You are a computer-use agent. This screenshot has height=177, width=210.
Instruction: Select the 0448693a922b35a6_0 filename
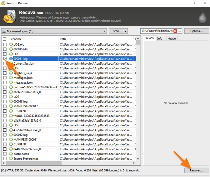[x=27, y=149]
